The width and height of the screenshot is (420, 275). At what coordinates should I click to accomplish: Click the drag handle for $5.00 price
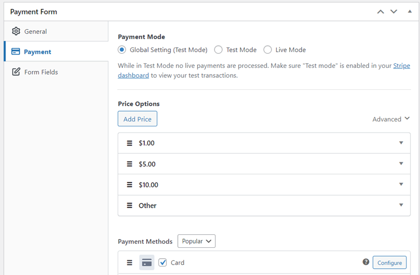tap(129, 164)
